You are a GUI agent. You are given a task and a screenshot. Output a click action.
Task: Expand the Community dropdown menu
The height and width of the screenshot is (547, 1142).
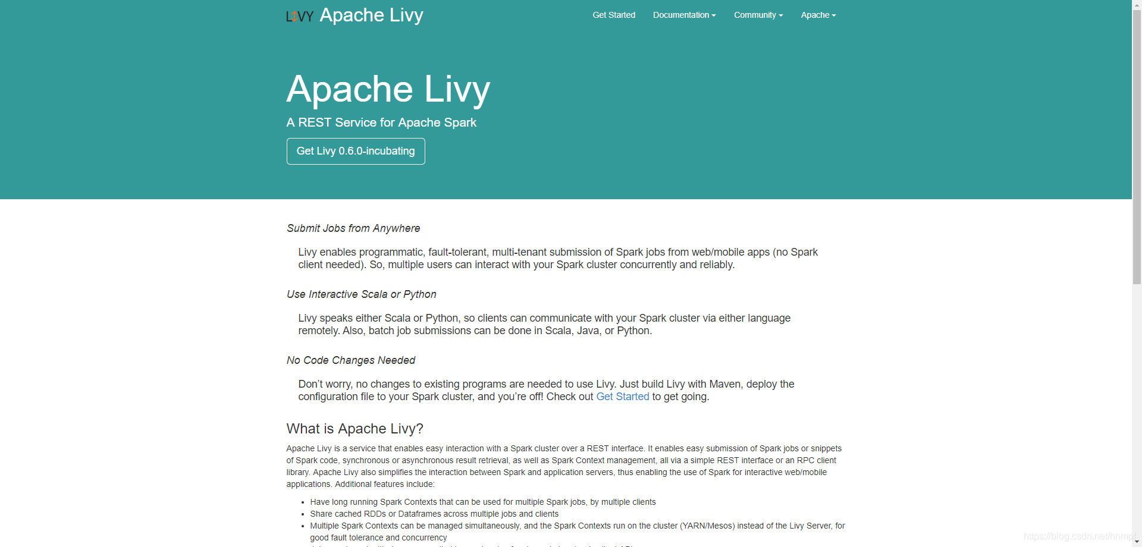coord(758,15)
